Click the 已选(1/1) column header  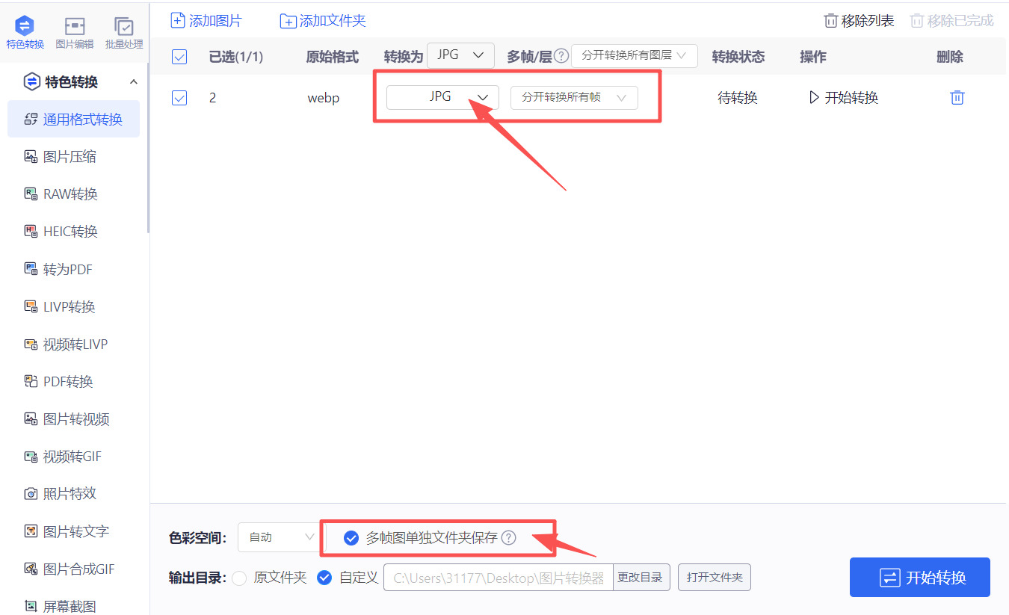click(x=236, y=57)
